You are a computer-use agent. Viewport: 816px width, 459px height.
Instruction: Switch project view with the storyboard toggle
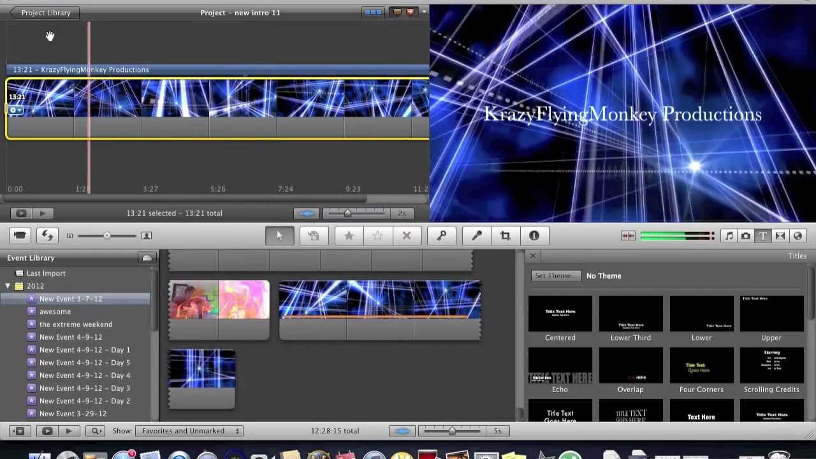373,12
